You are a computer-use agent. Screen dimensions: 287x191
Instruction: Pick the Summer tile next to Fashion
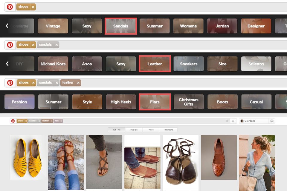pos(53,102)
